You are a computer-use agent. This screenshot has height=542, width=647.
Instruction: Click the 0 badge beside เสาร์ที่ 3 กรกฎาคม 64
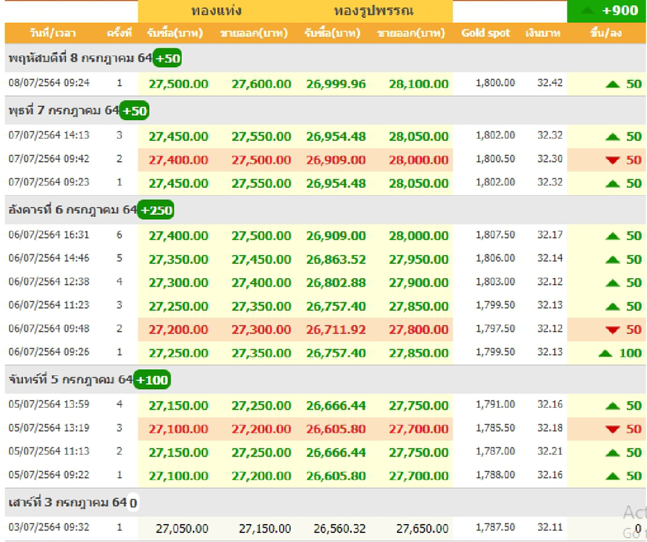pyautogui.click(x=133, y=504)
